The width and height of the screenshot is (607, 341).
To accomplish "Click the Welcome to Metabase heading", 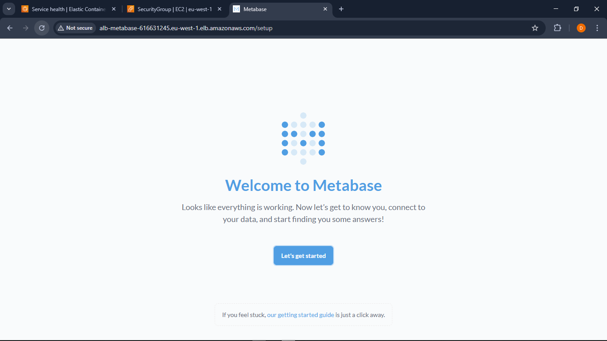I will coord(303,186).
